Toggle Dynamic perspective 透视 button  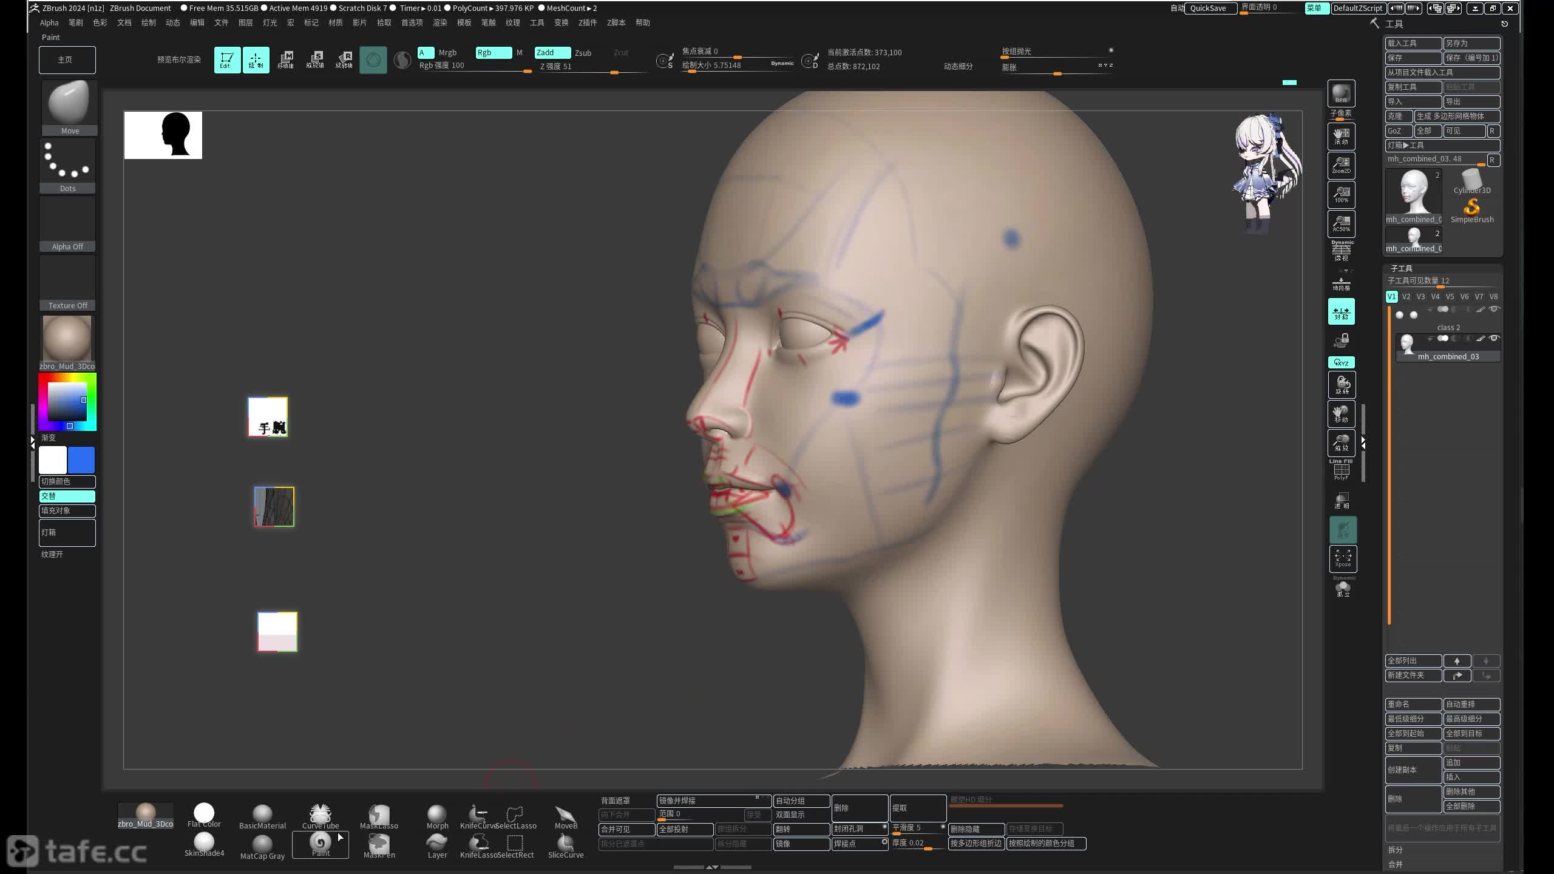[x=1341, y=251]
